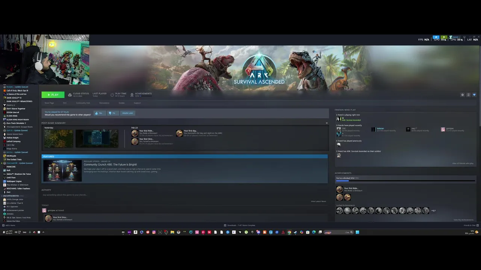Image resolution: width=481 pixels, height=270 pixels.
Task: Click the first locked achievement icon
Action: 340,211
